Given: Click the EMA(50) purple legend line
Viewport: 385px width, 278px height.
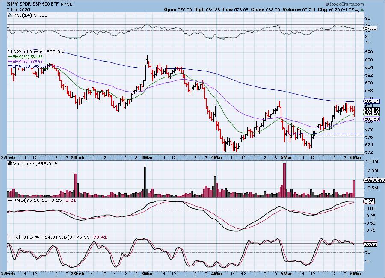Looking at the screenshot, I should point(10,62).
